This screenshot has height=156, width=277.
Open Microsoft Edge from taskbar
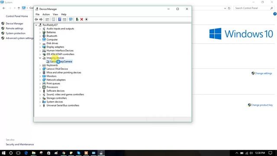pyautogui.click(x=26, y=153)
